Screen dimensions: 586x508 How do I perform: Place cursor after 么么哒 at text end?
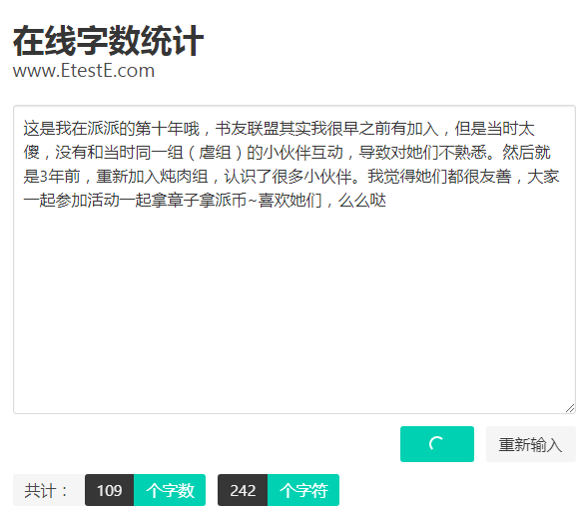coord(387,201)
